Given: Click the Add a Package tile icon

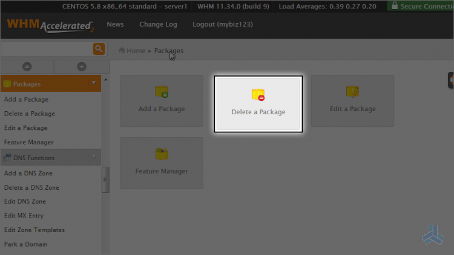Looking at the screenshot, I should click(x=162, y=92).
